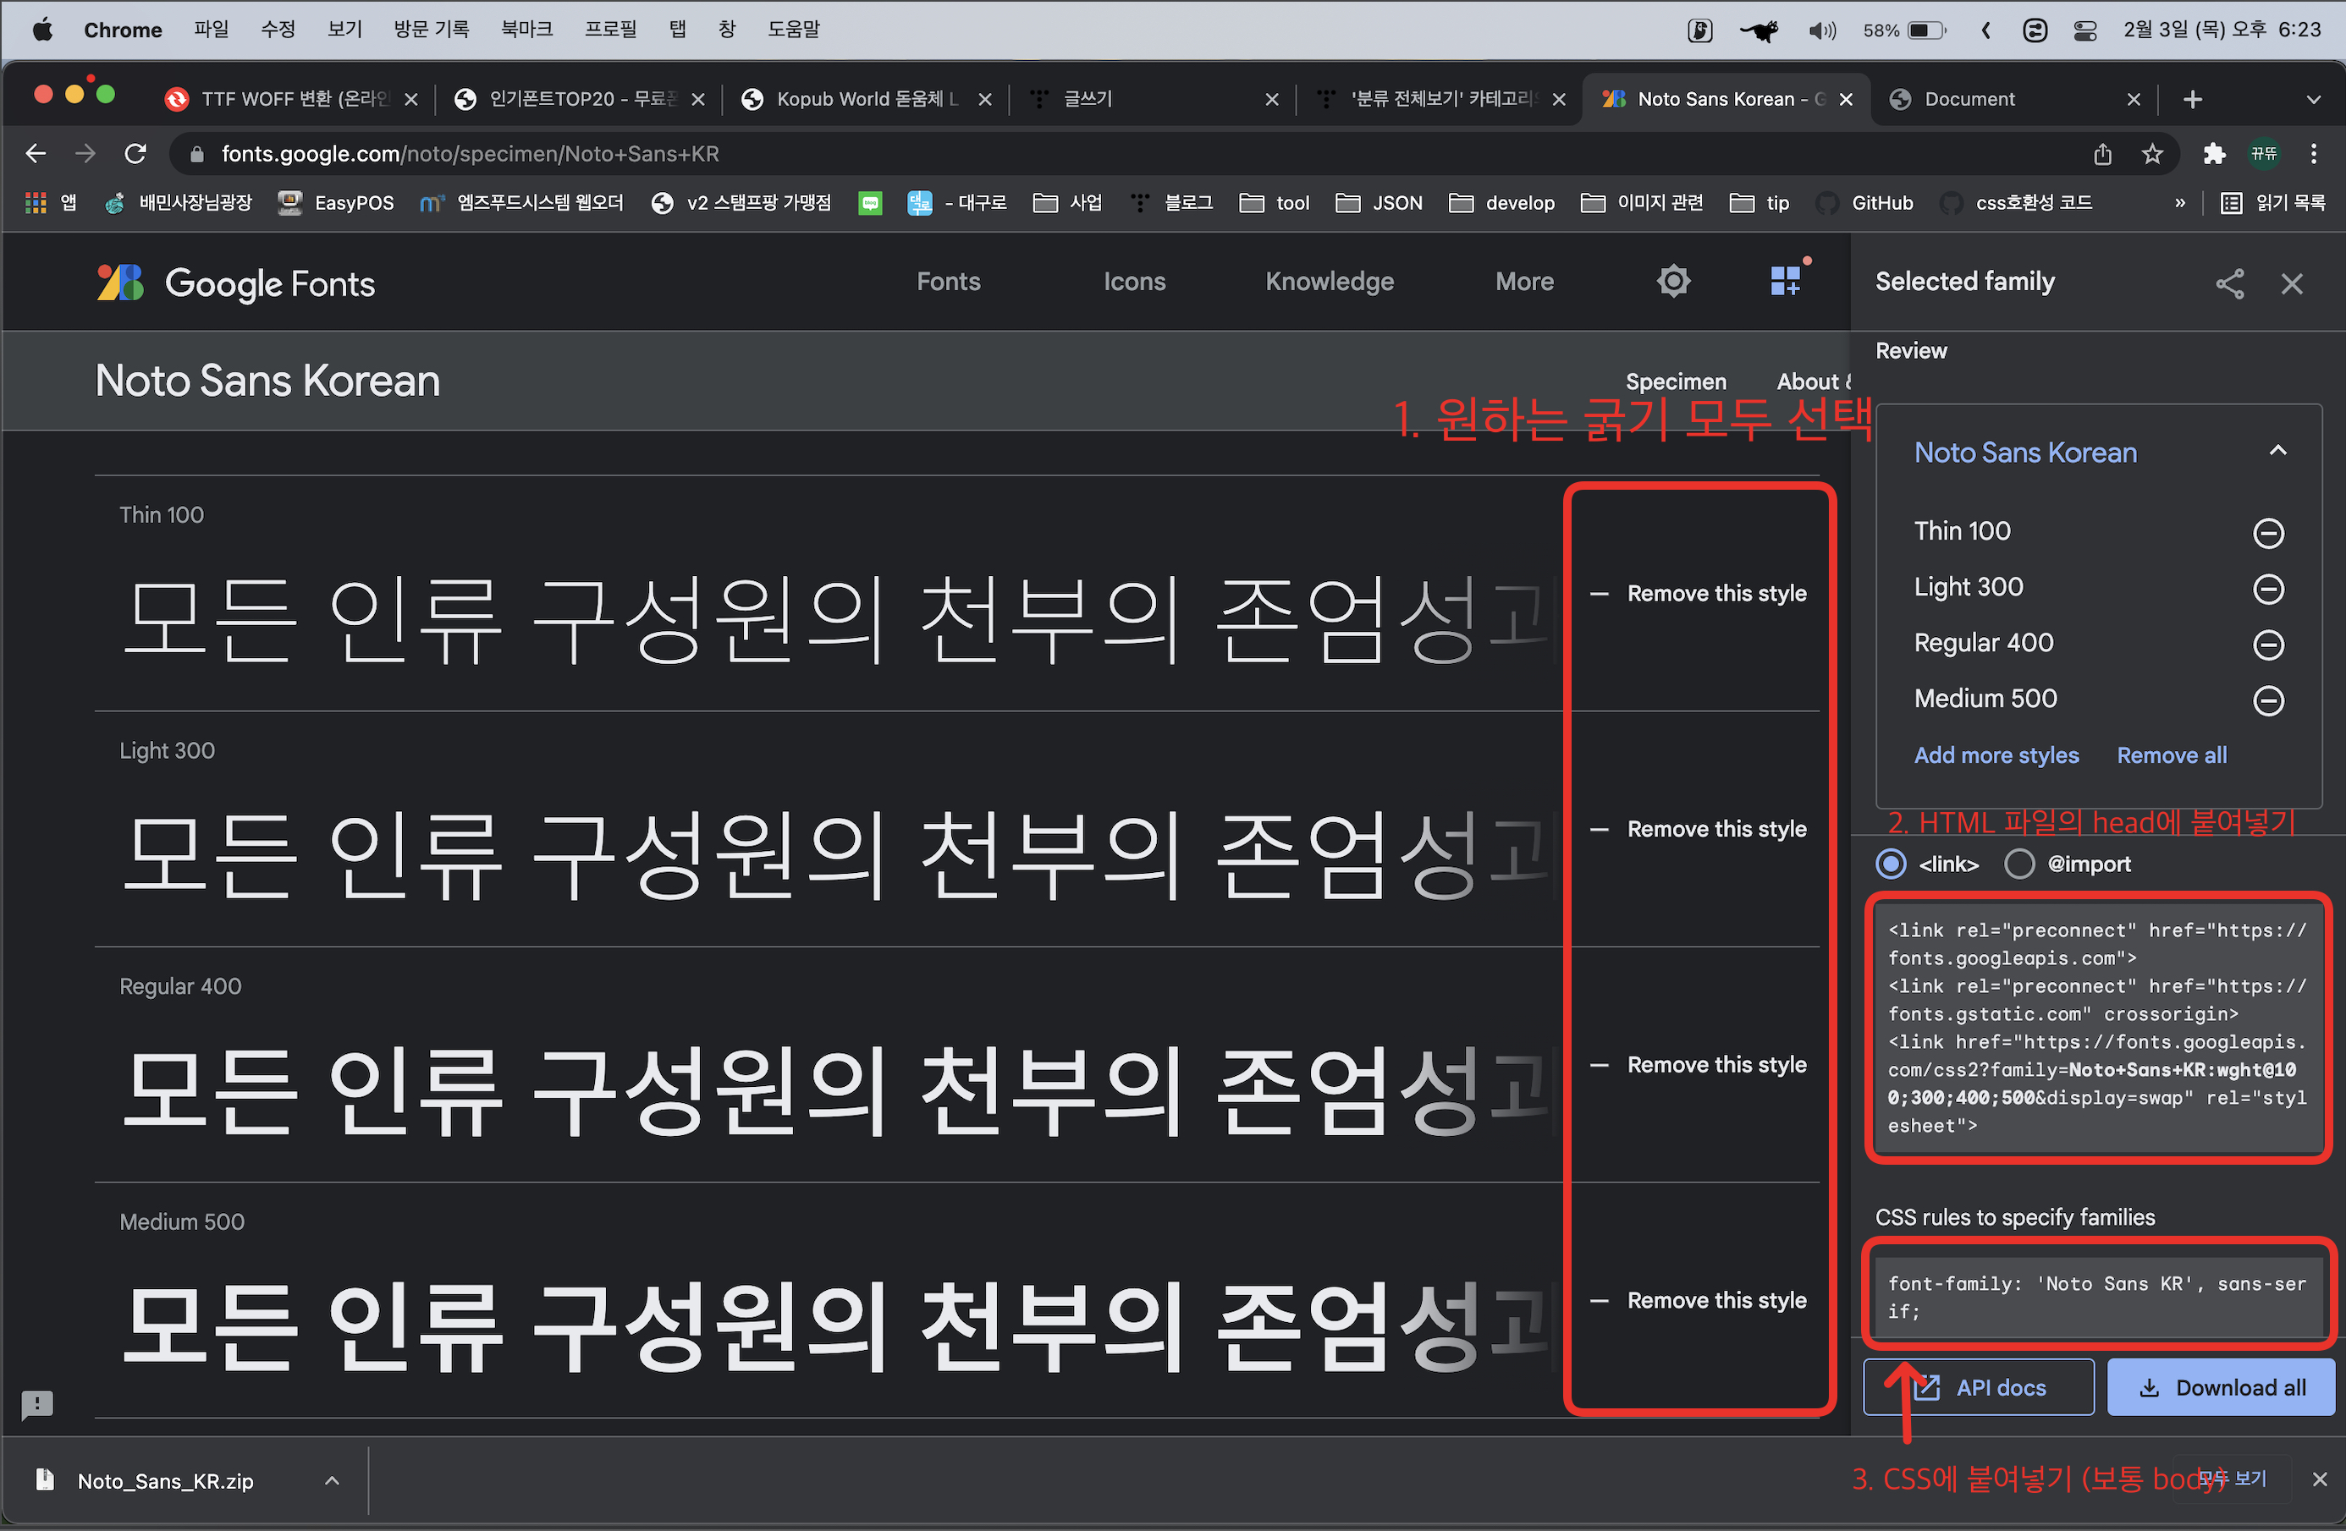This screenshot has width=2346, height=1531.
Task: Bookmark page with the star icon
Action: (2153, 154)
